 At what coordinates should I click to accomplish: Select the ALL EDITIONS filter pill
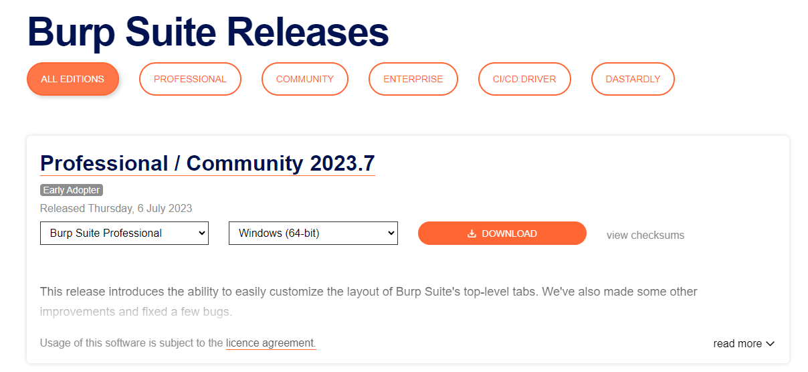73,79
